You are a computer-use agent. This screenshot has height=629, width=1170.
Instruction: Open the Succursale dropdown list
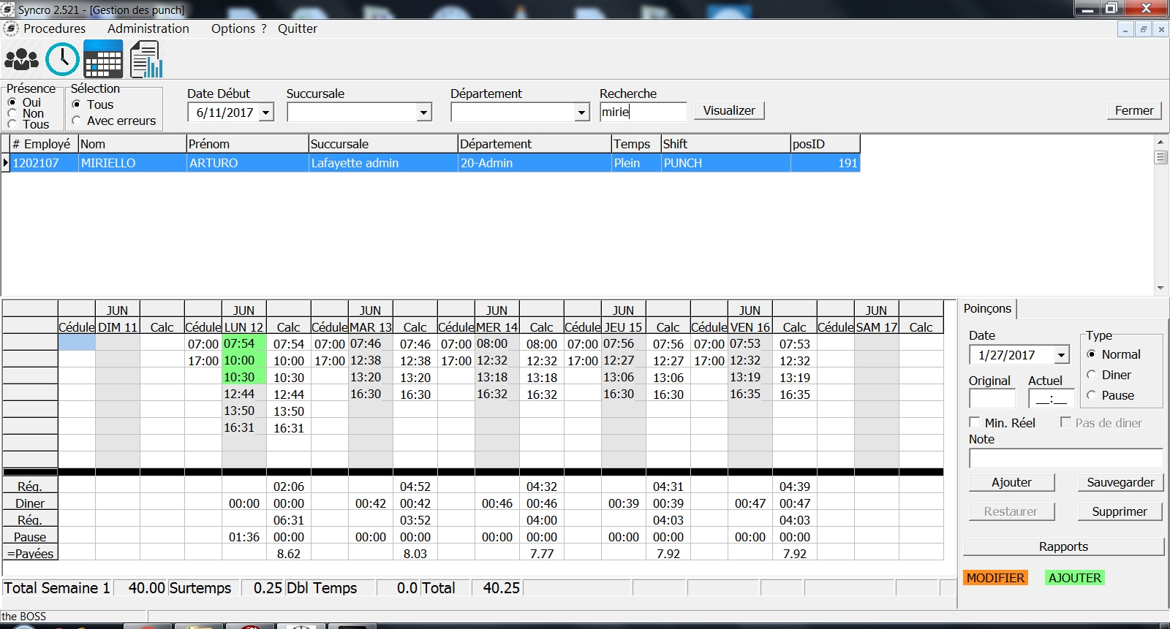[423, 113]
